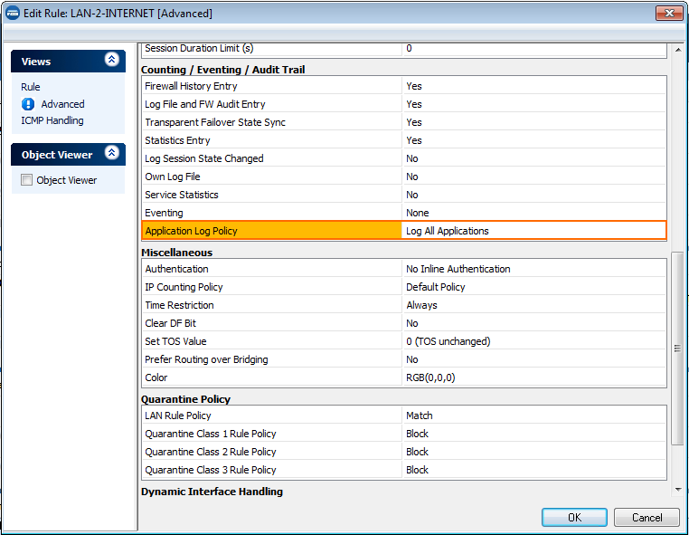
Task: Collapse the Object Viewer panel chevron
Action: [x=112, y=154]
